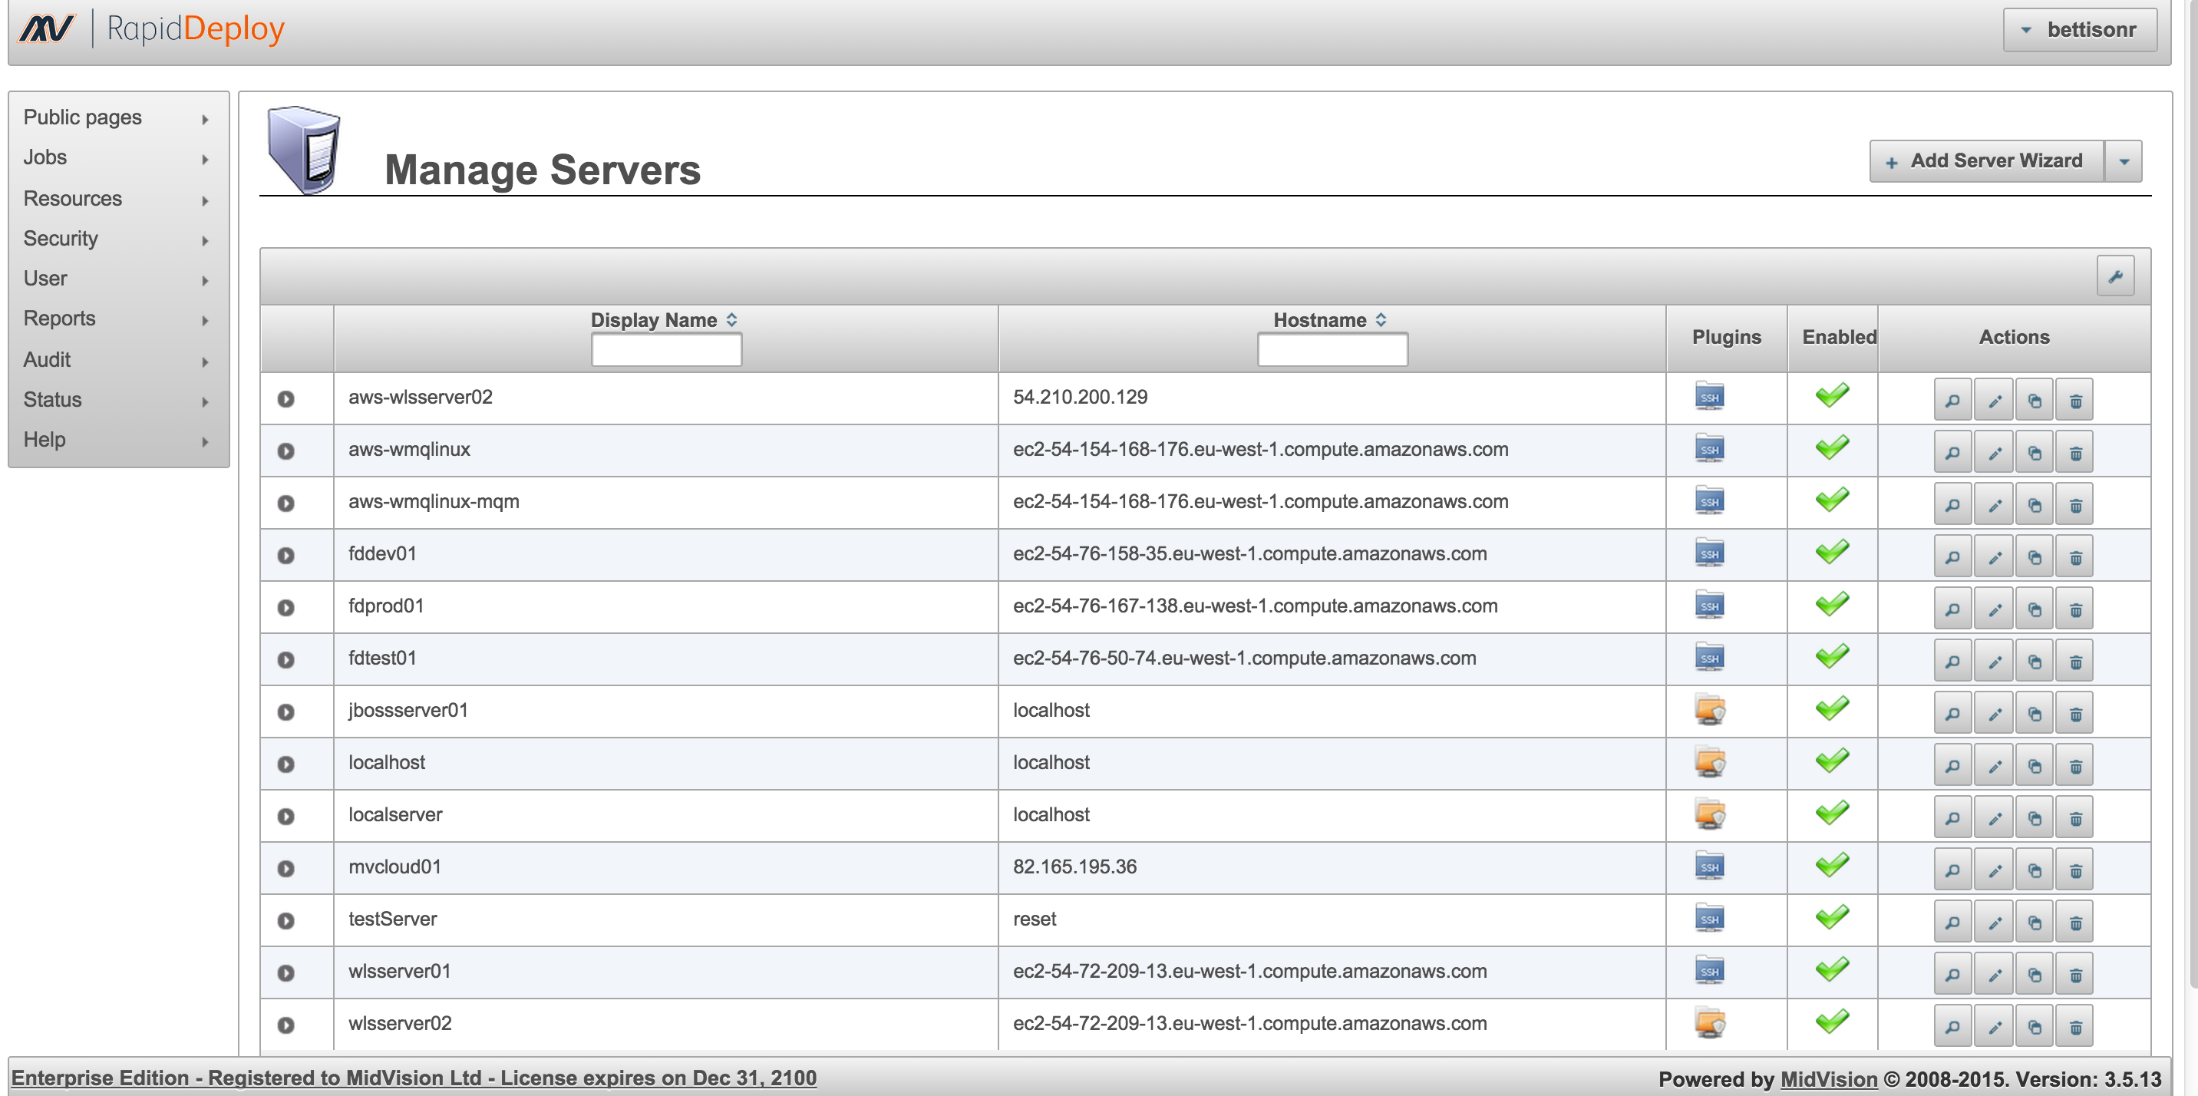
Task: Click the enabled checkmark for aws-wmqlinux
Action: tap(1832, 447)
